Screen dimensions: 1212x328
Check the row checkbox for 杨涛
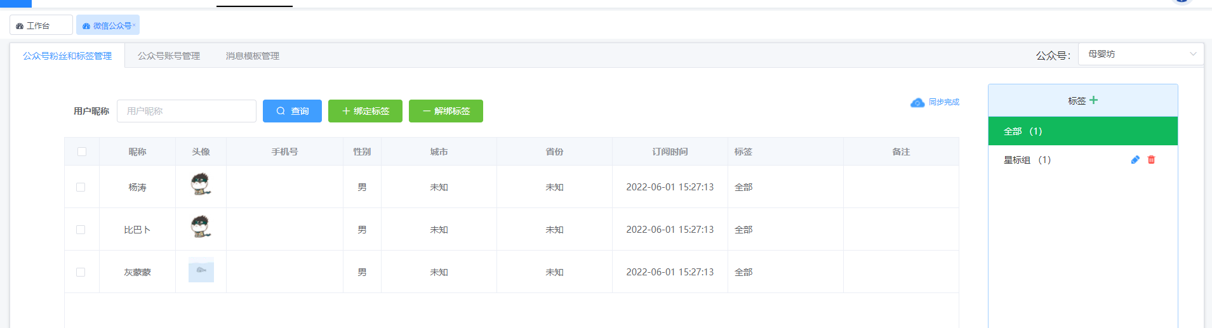pyautogui.click(x=81, y=187)
